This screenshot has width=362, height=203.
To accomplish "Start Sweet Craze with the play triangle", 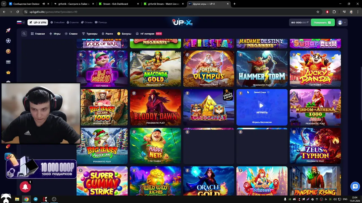I will coord(262,105).
